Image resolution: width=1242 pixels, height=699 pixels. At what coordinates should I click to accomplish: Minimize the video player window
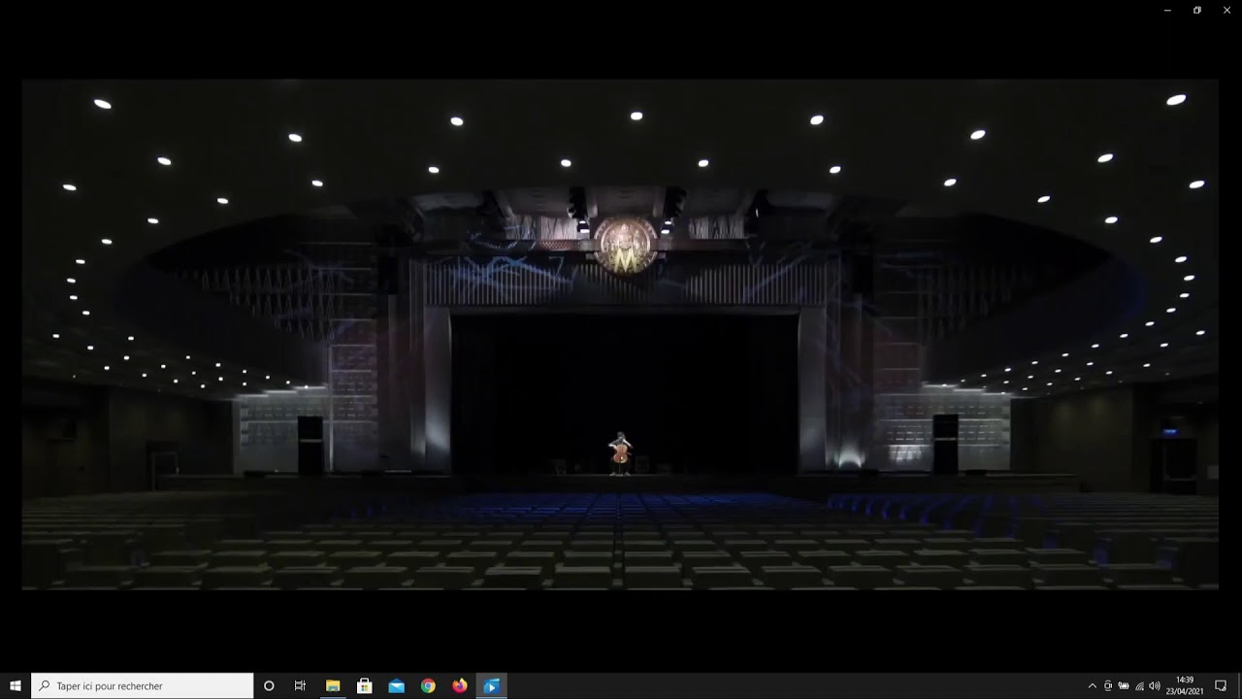click(x=1167, y=10)
